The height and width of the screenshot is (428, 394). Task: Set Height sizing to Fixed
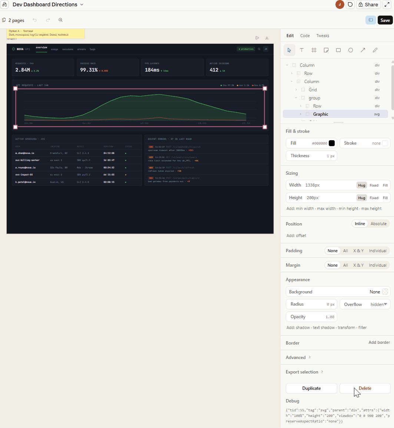click(374, 198)
